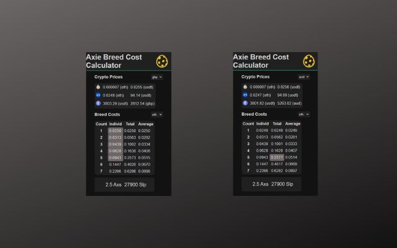The width and height of the screenshot is (397, 248).
Task: Click the Average column header in gbp panel
Action: point(146,124)
